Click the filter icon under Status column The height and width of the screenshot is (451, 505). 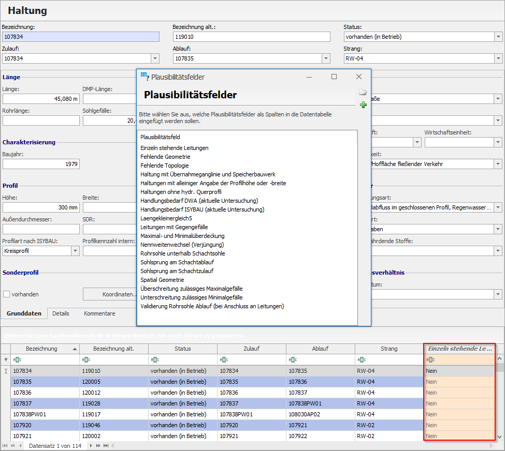pos(154,360)
